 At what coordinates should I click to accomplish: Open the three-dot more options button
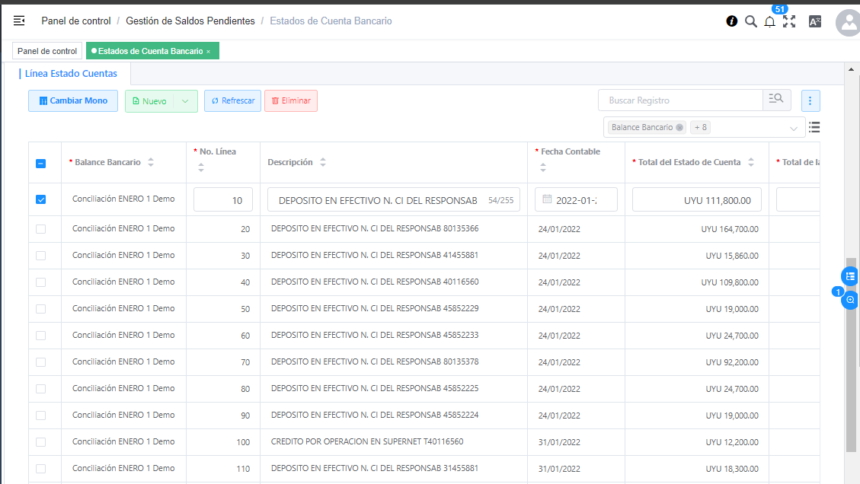click(810, 100)
